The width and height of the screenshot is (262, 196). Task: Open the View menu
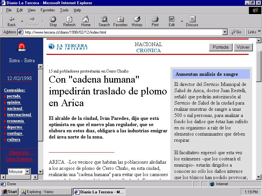pyautogui.click(x=31, y=10)
